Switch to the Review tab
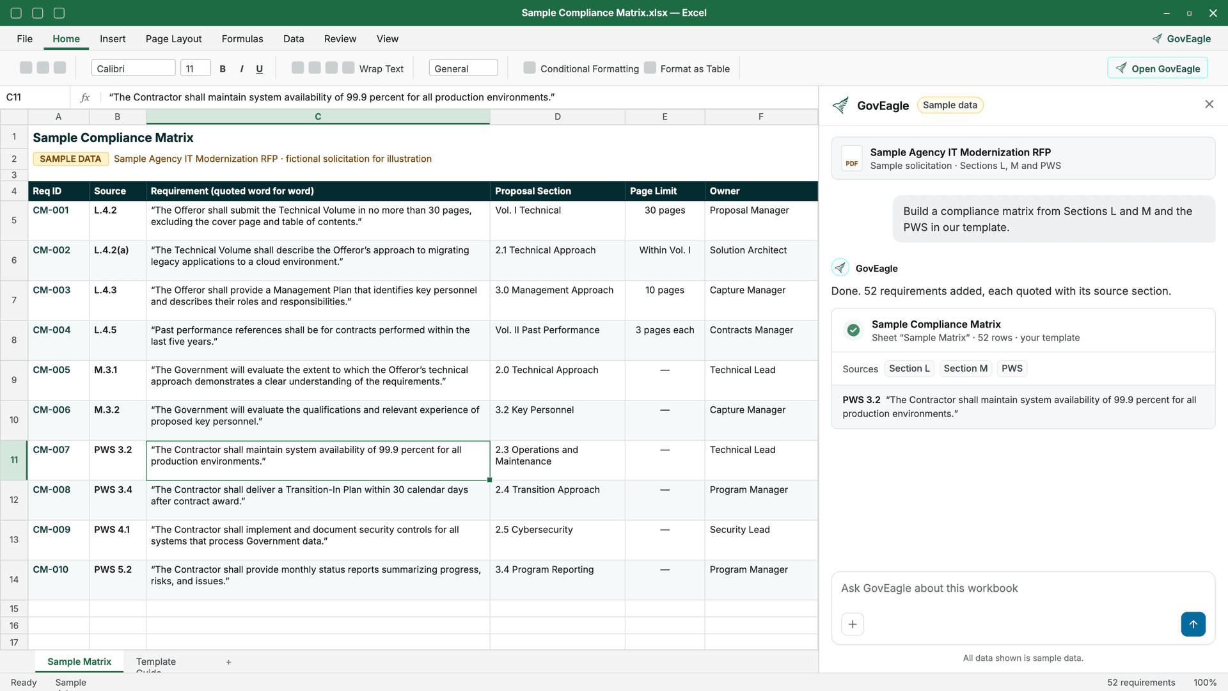Image resolution: width=1228 pixels, height=691 pixels. tap(340, 38)
